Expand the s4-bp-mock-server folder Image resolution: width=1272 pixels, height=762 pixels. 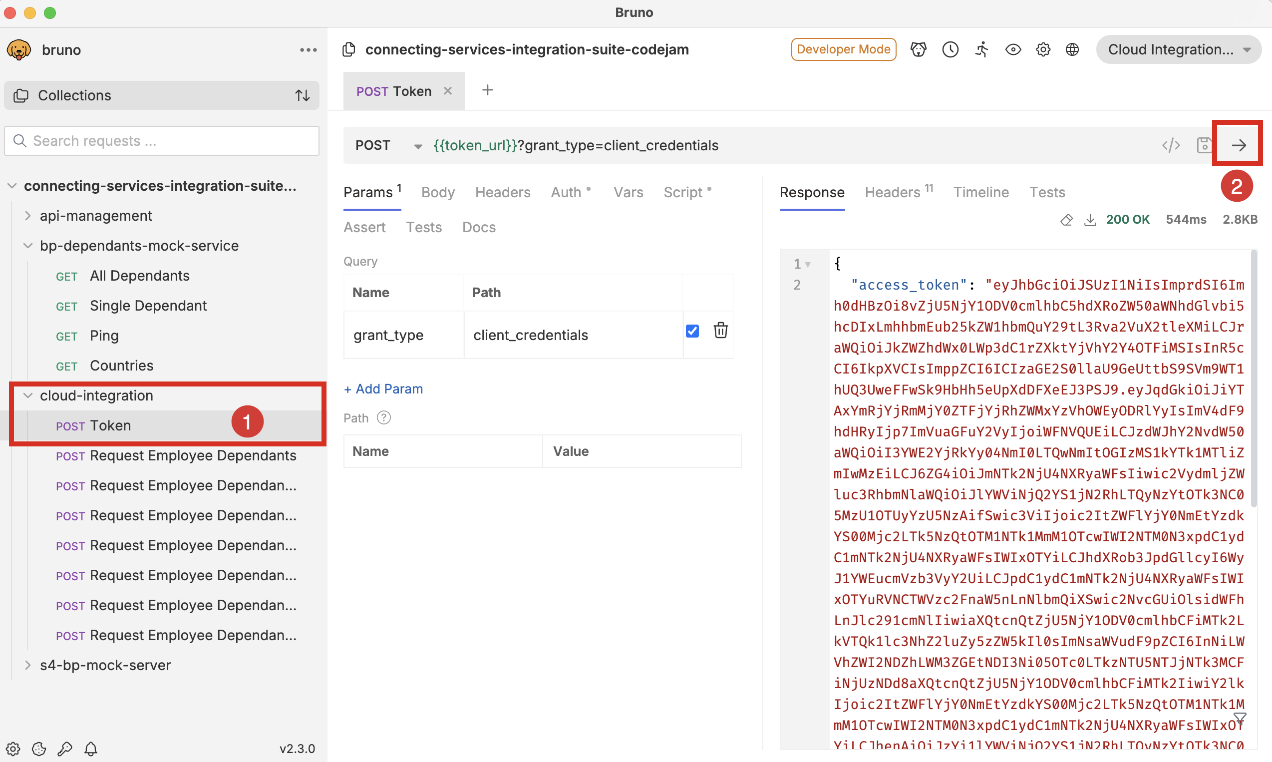28,665
